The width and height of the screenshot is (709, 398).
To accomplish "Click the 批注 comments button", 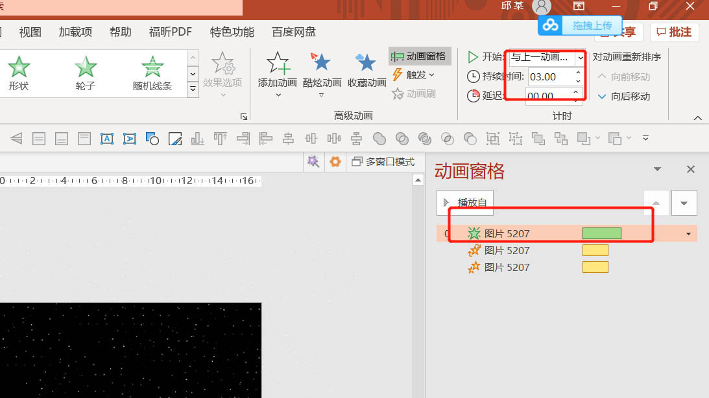I will (x=674, y=32).
